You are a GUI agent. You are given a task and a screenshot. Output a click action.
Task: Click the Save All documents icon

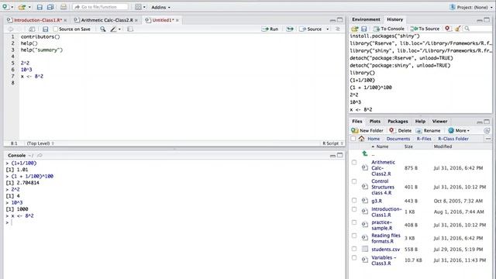click(50, 7)
